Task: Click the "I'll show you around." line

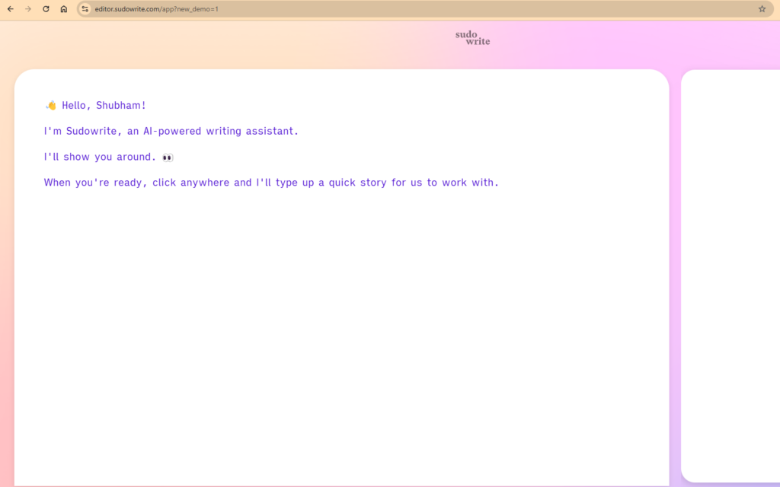Action: 108,157
